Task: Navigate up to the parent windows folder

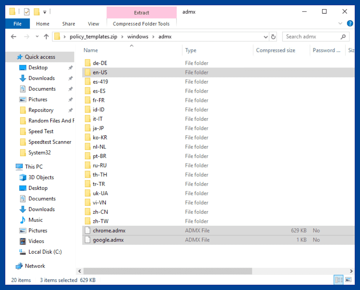Action: click(46, 36)
